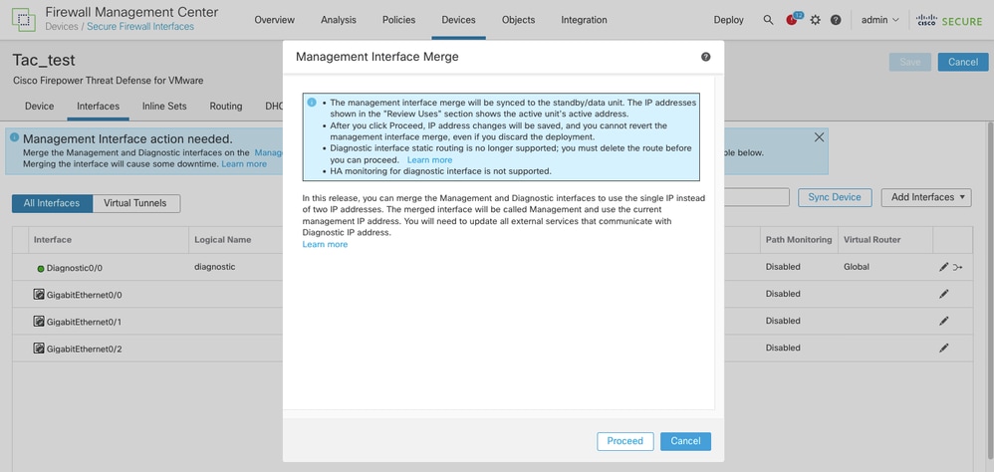Edit GigabitEthernet0/1 with pencil icon
This screenshot has width=994, height=472.
coord(944,322)
